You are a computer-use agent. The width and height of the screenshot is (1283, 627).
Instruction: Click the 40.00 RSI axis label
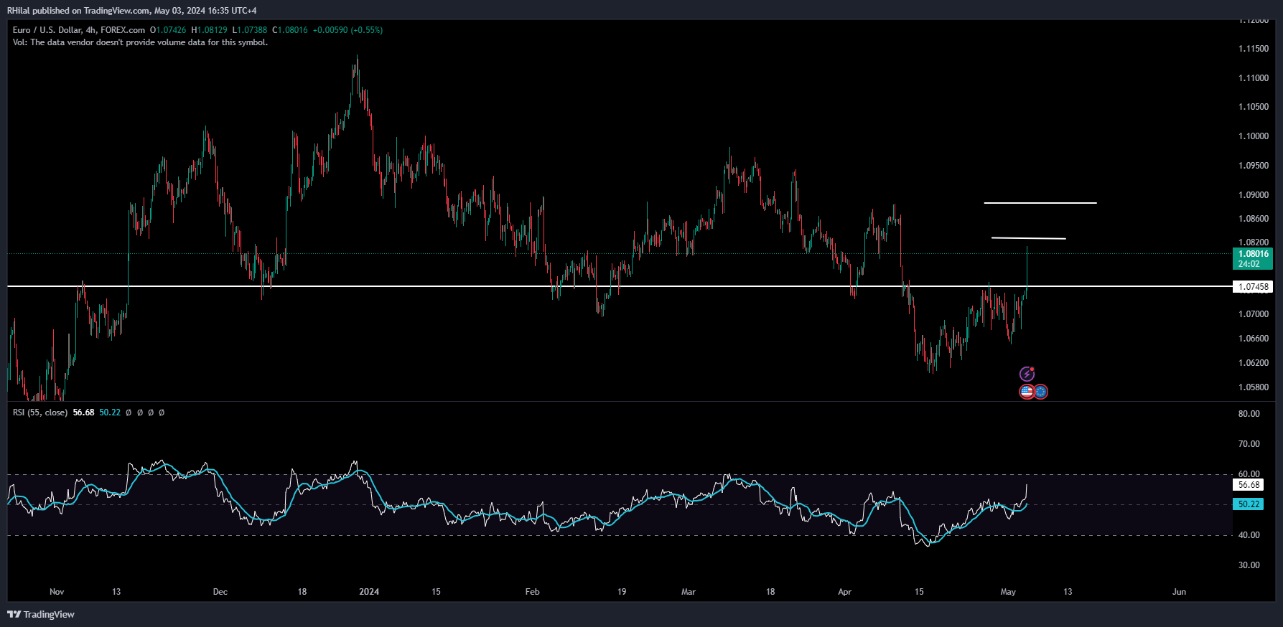(x=1249, y=535)
